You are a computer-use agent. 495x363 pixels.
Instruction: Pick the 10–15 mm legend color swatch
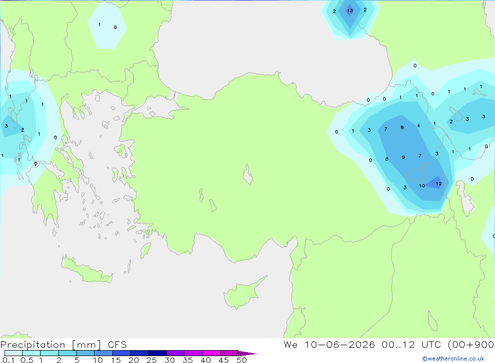coord(103,353)
